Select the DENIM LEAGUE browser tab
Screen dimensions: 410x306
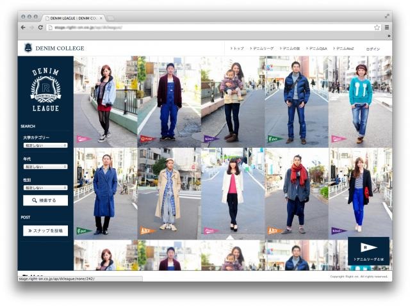point(73,19)
